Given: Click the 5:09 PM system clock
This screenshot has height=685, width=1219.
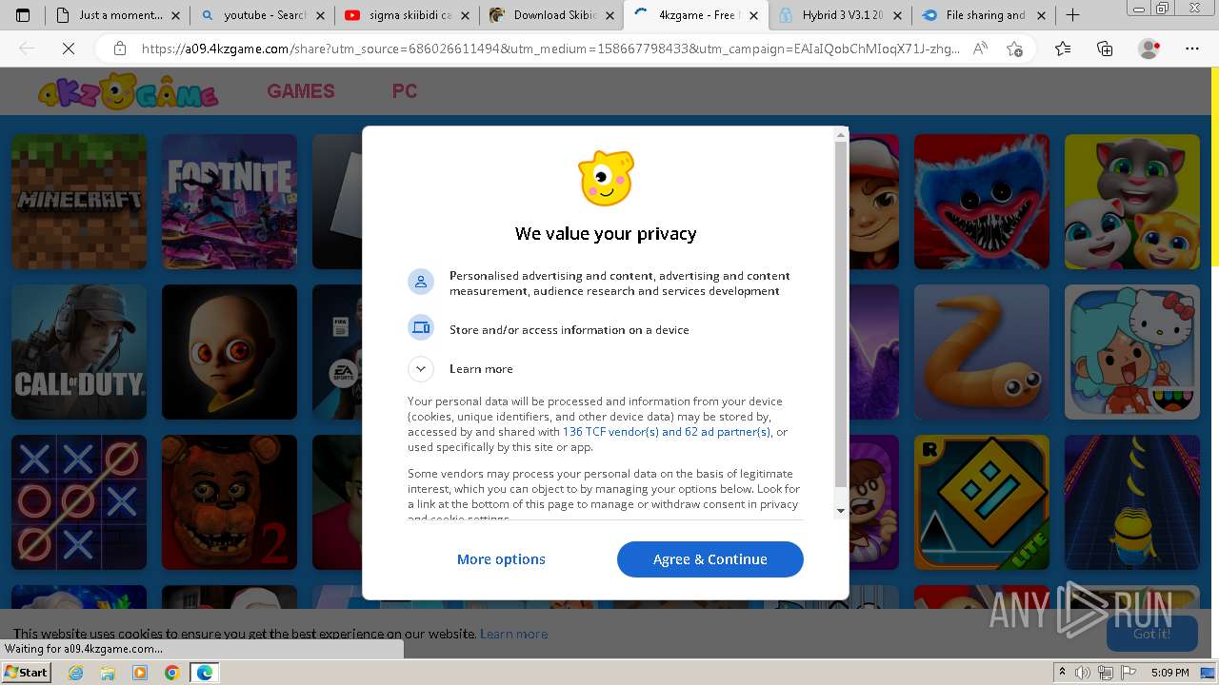Looking at the screenshot, I should pyautogui.click(x=1169, y=673).
